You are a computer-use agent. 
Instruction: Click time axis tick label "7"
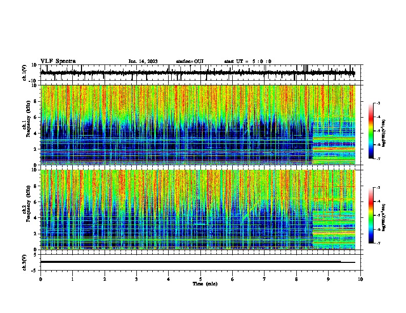click(x=265, y=279)
